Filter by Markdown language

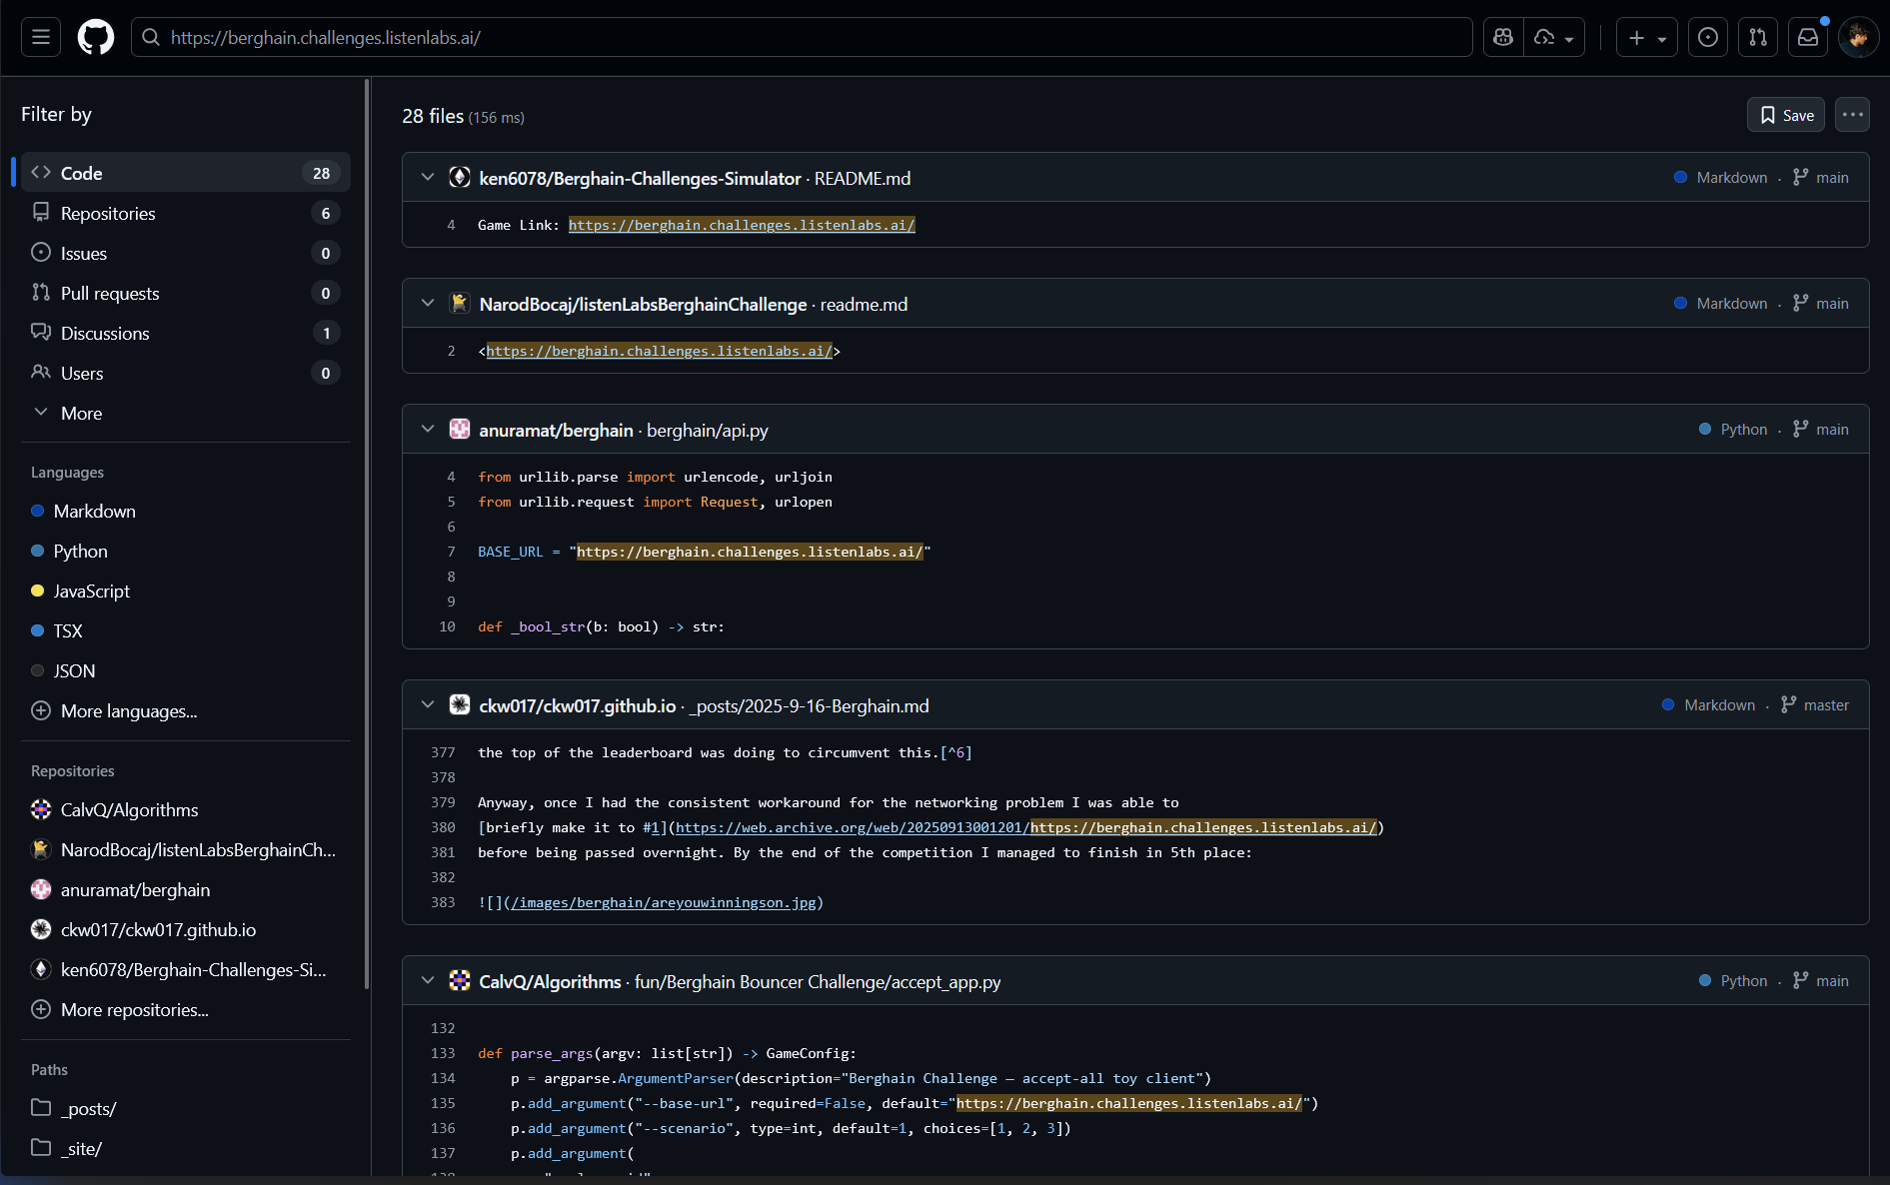(x=186, y=511)
